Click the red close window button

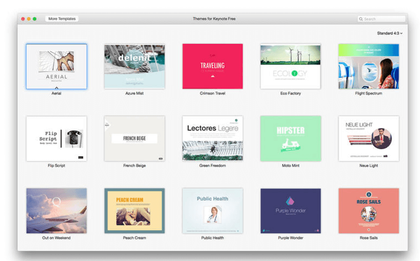[23, 19]
